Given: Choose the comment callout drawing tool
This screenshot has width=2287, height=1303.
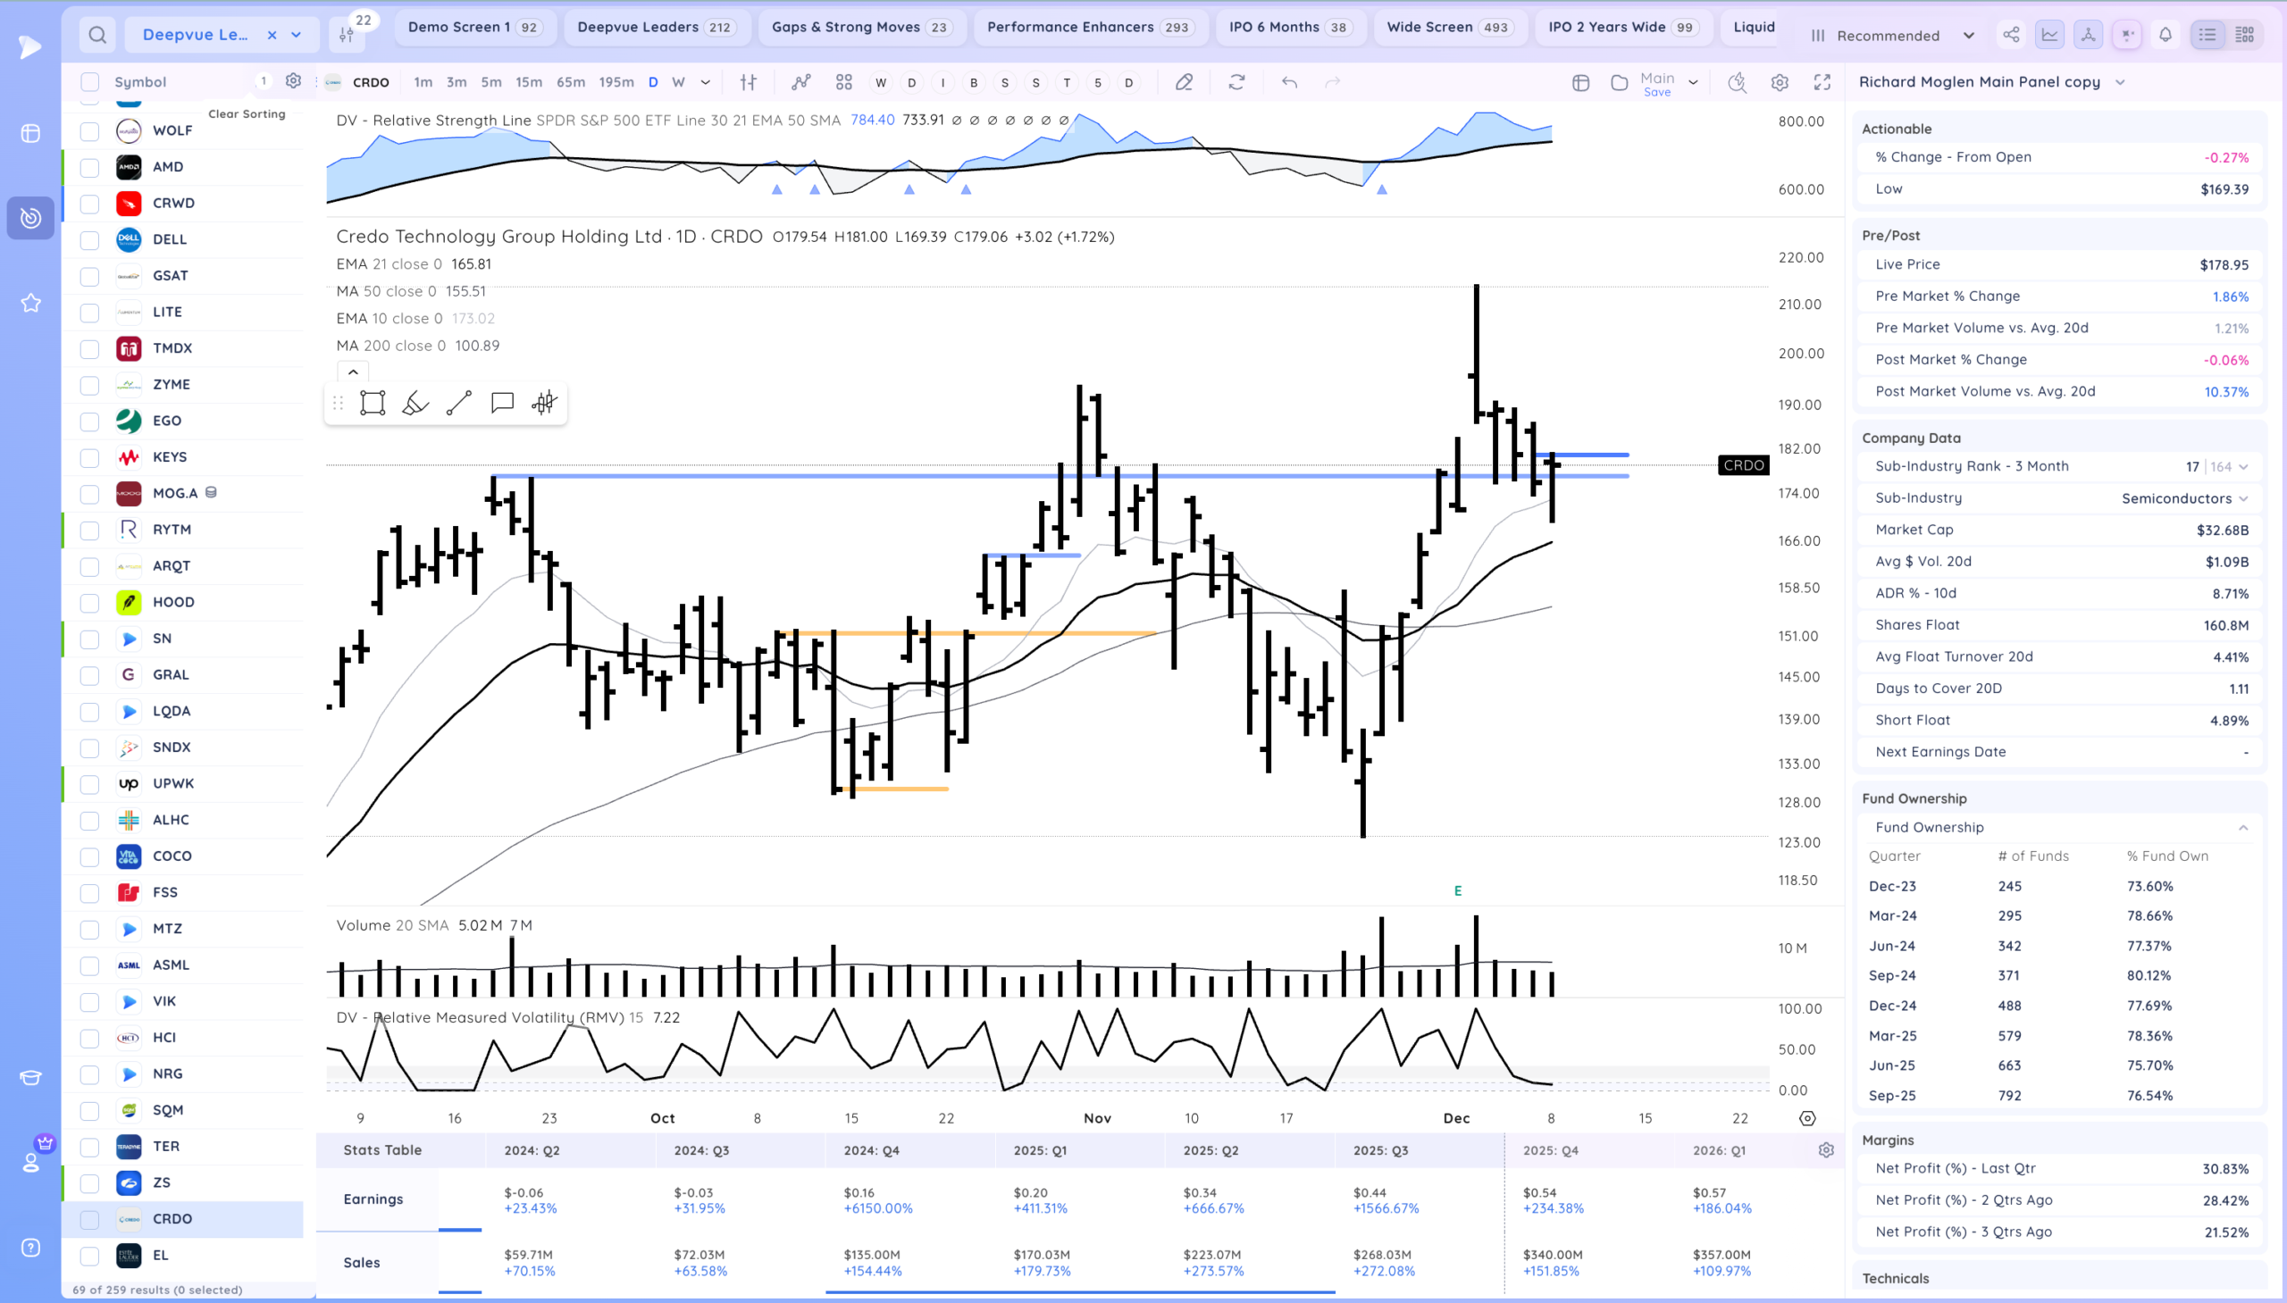Looking at the screenshot, I should (502, 403).
